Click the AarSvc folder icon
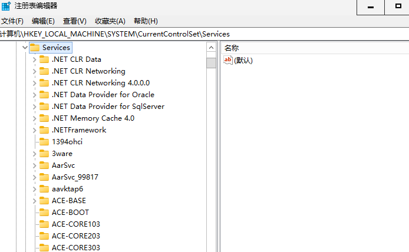 44,165
